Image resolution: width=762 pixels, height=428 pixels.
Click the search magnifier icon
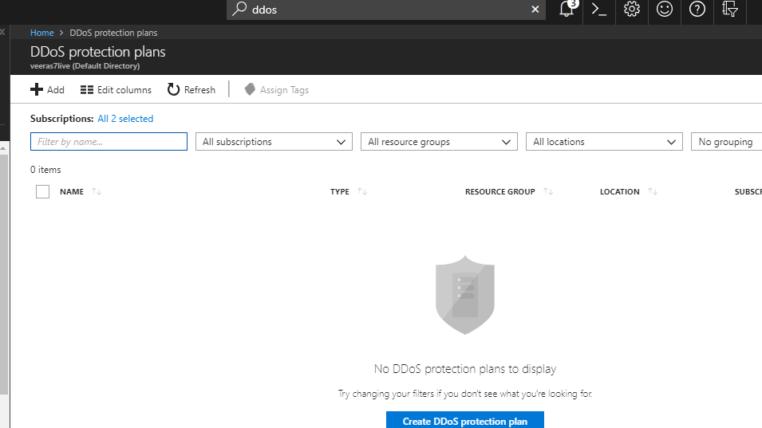coord(239,9)
